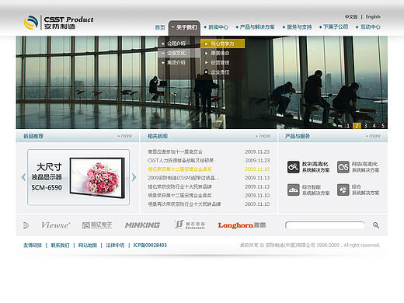Click the CSST Product logo
This screenshot has height=303, width=404.
58,23
